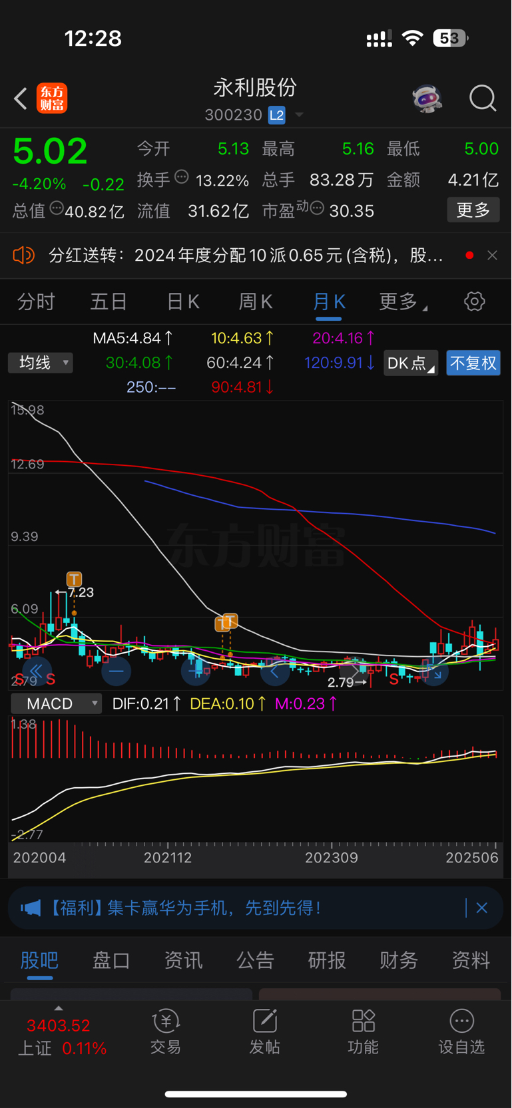Image resolution: width=512 pixels, height=1108 pixels.
Task: Tap the search magnifier icon
Action: click(483, 98)
